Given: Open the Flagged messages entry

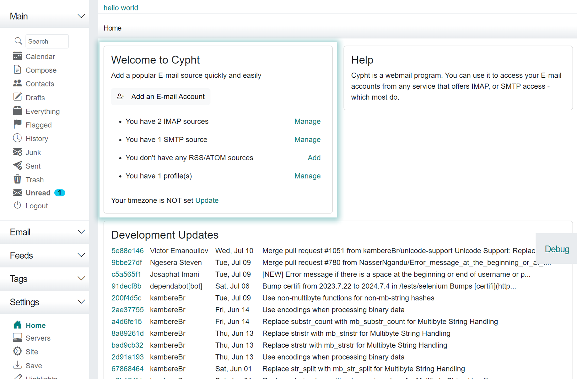Looking at the screenshot, I should tap(39, 125).
